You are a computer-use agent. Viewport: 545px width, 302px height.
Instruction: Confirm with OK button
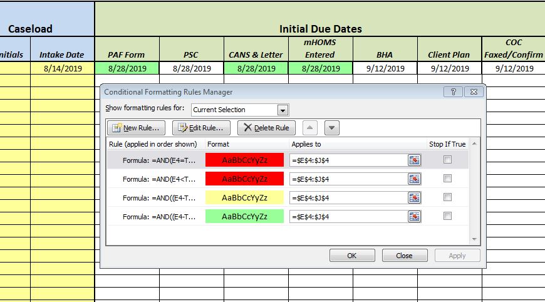[x=352, y=256]
